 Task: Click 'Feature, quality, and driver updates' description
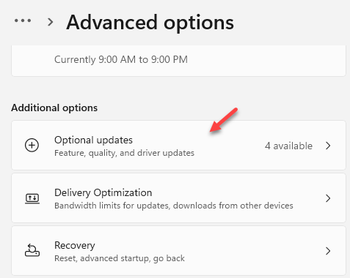[124, 153]
